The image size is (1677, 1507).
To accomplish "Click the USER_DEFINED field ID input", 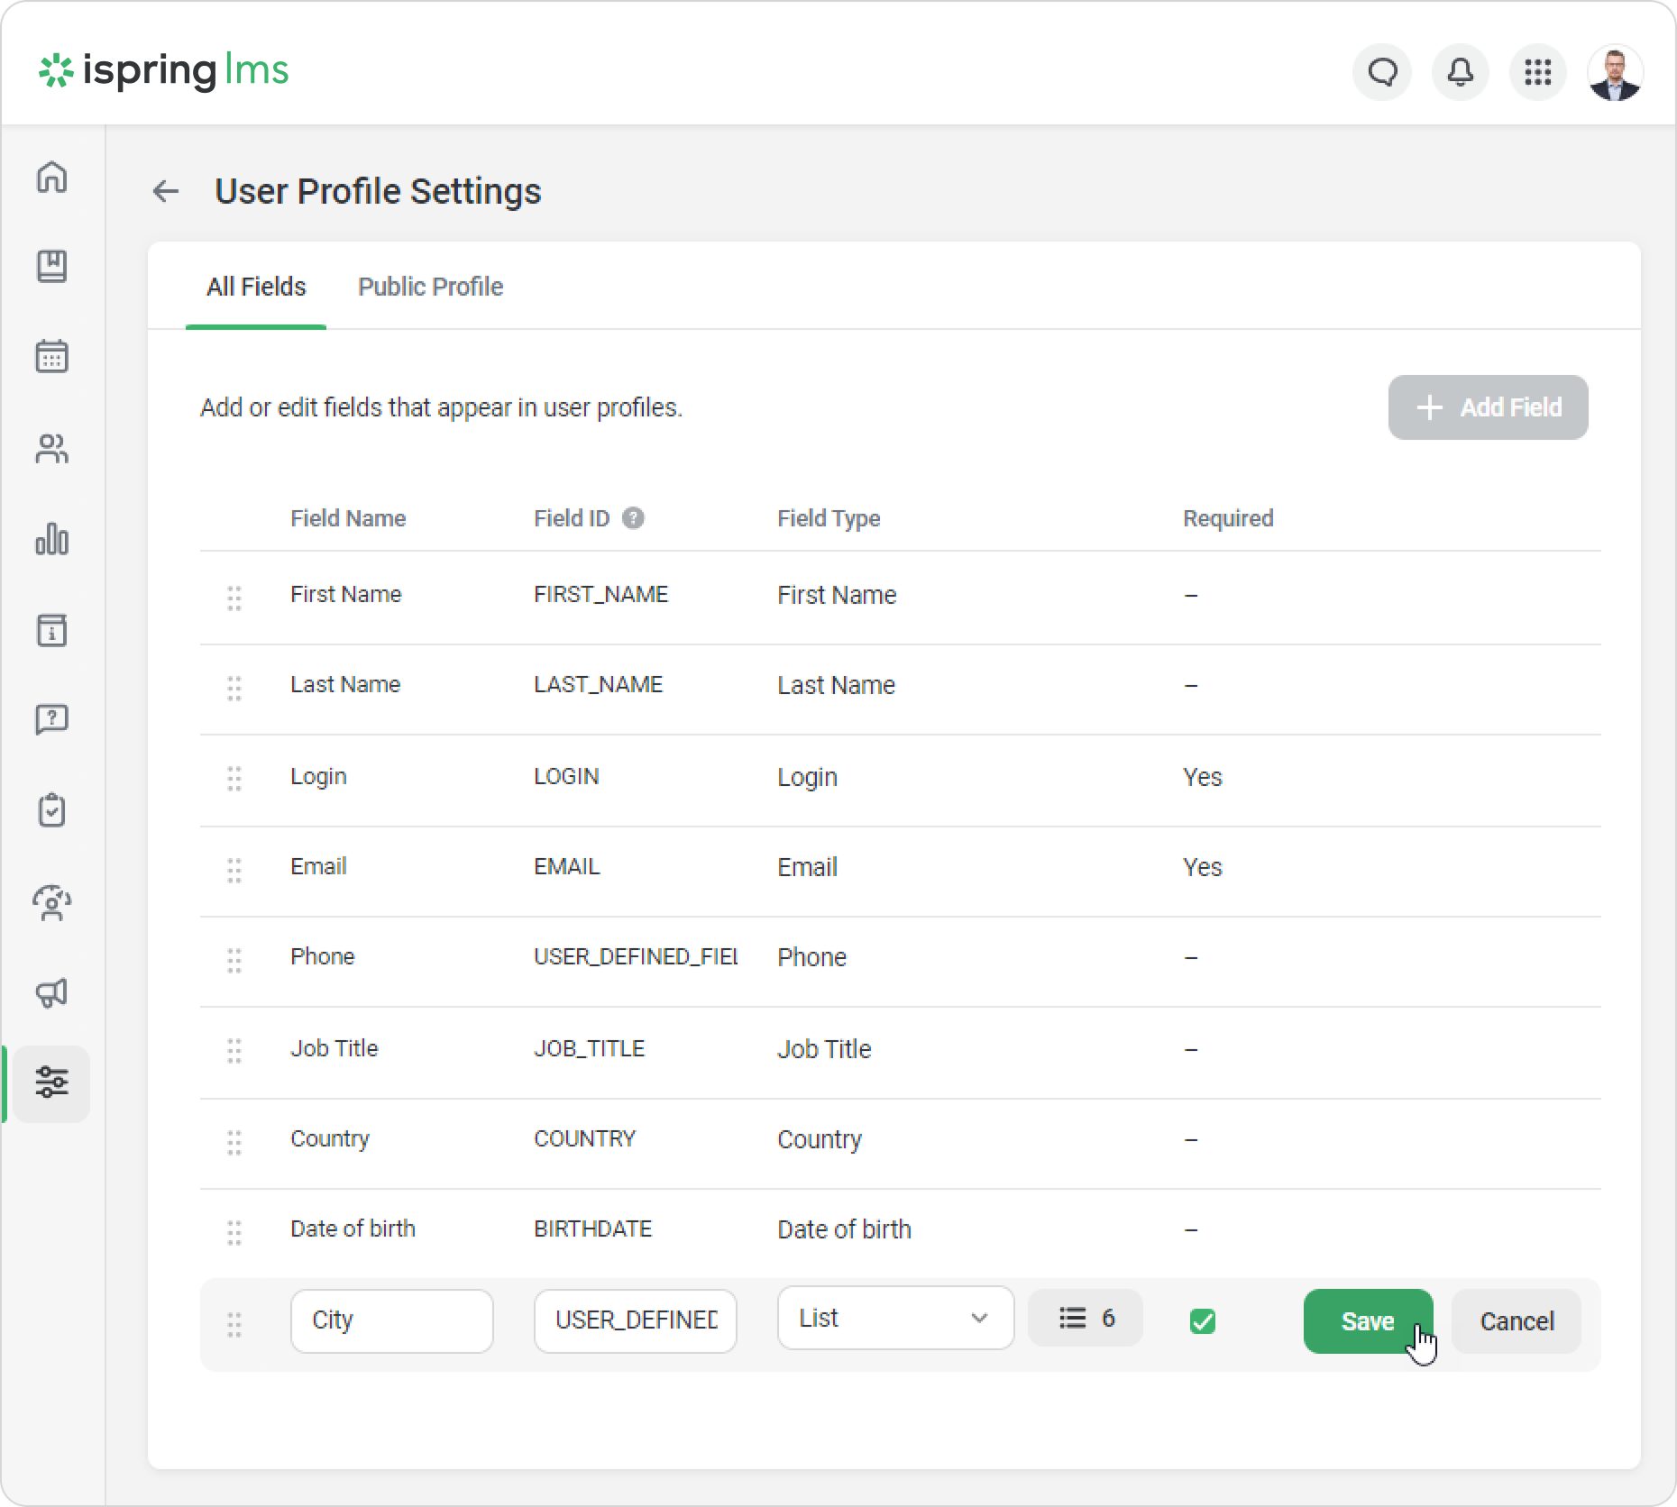I will point(635,1320).
